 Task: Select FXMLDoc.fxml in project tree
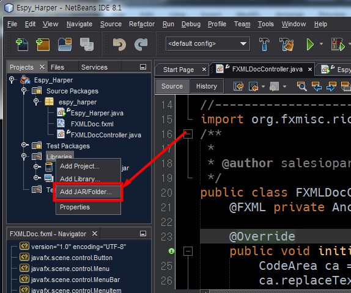[x=92, y=124]
